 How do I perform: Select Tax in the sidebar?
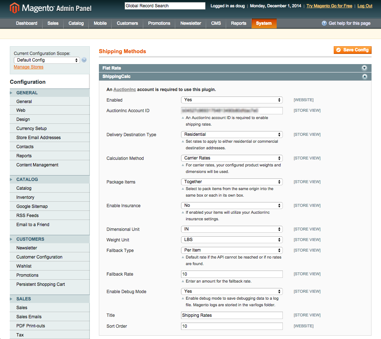coord(49,335)
